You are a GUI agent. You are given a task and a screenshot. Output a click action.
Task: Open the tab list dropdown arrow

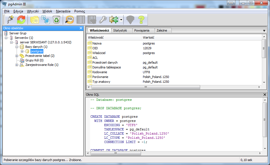click(264, 31)
